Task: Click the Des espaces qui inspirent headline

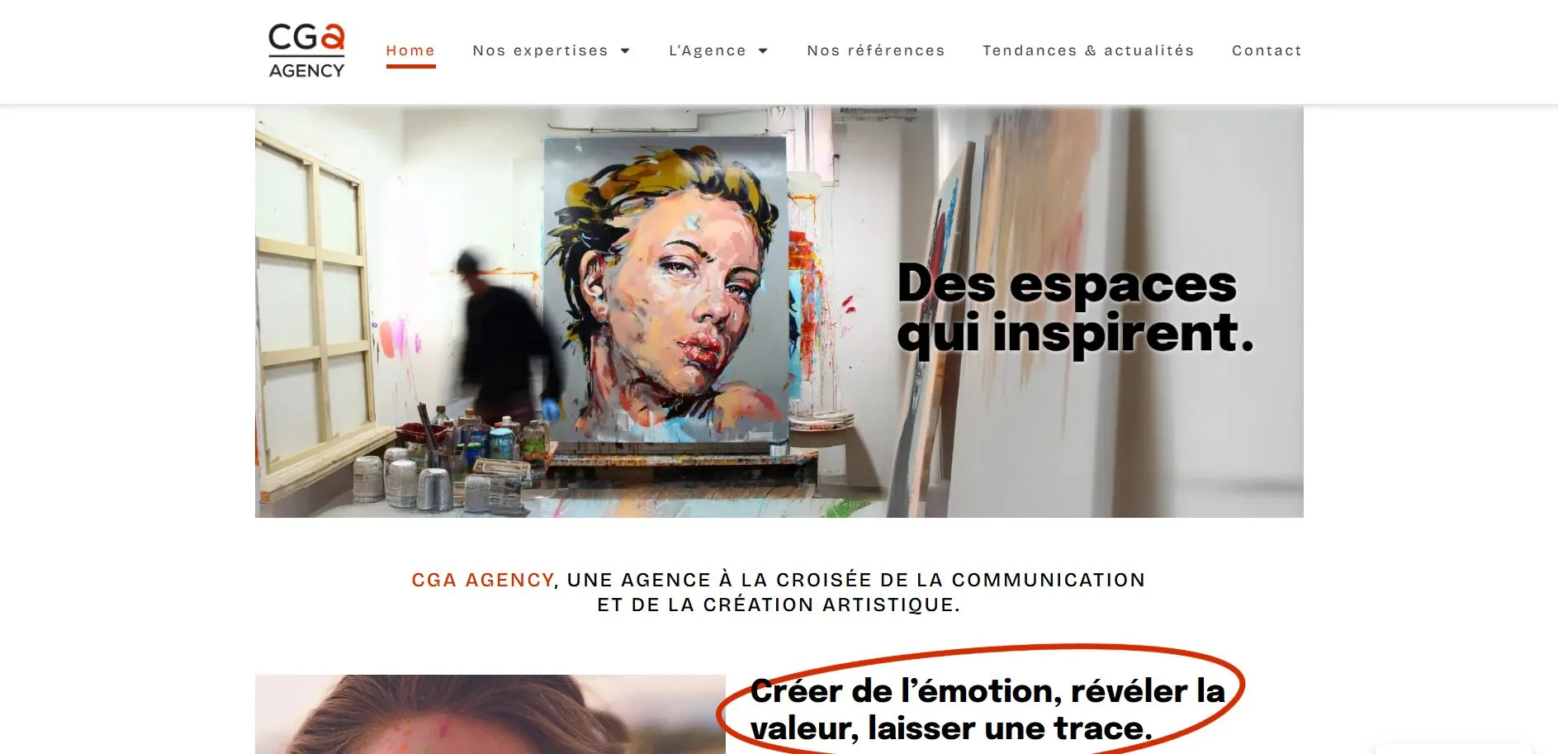Action: [x=1075, y=308]
